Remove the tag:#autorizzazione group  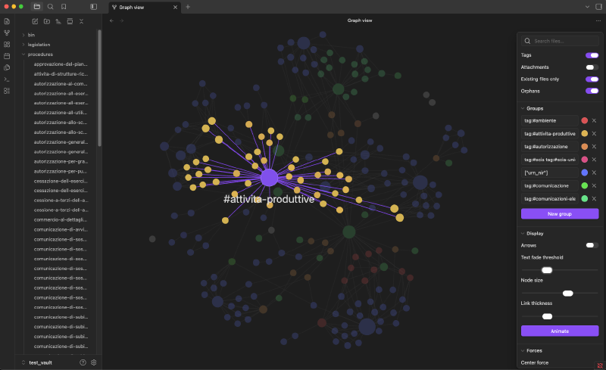594,146
